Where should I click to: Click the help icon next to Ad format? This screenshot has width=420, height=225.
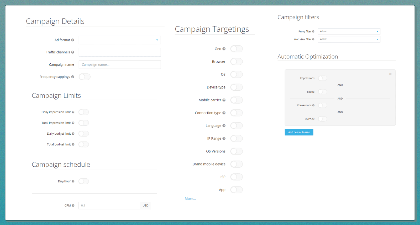[x=73, y=40]
